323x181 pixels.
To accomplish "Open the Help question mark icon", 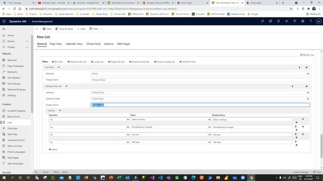I will click(311, 21).
